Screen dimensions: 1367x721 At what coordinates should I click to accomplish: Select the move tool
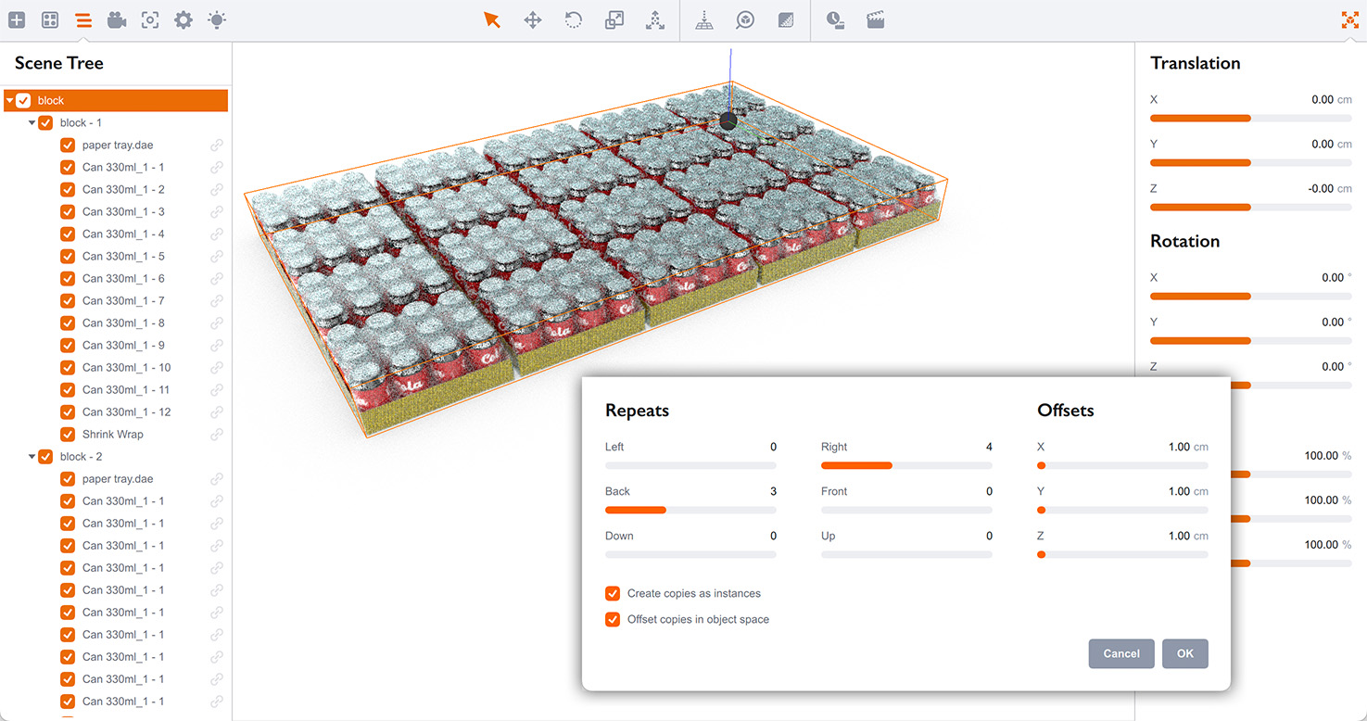tap(533, 19)
